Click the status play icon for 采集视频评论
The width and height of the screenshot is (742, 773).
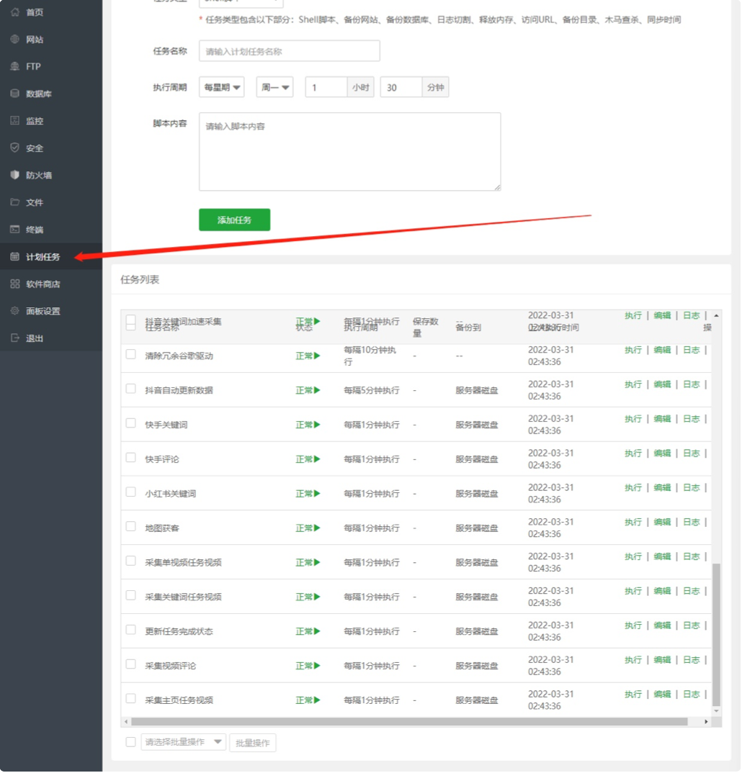(x=317, y=666)
